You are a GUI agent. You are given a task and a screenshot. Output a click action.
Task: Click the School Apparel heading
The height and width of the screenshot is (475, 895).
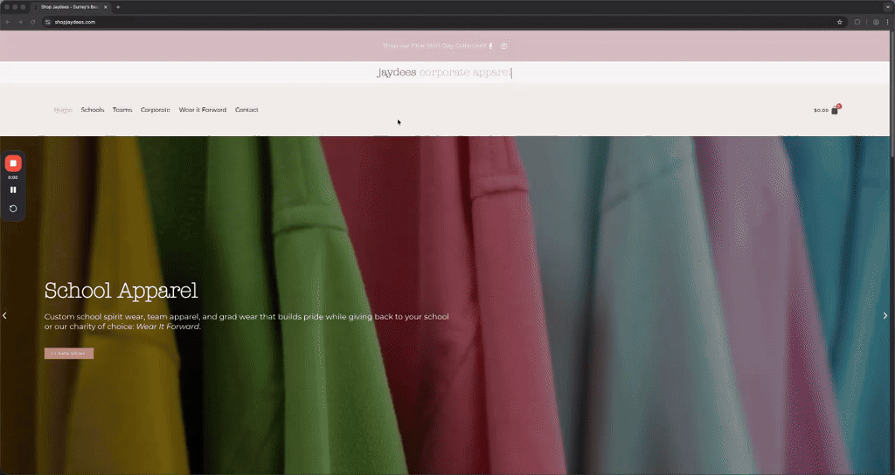(x=121, y=290)
